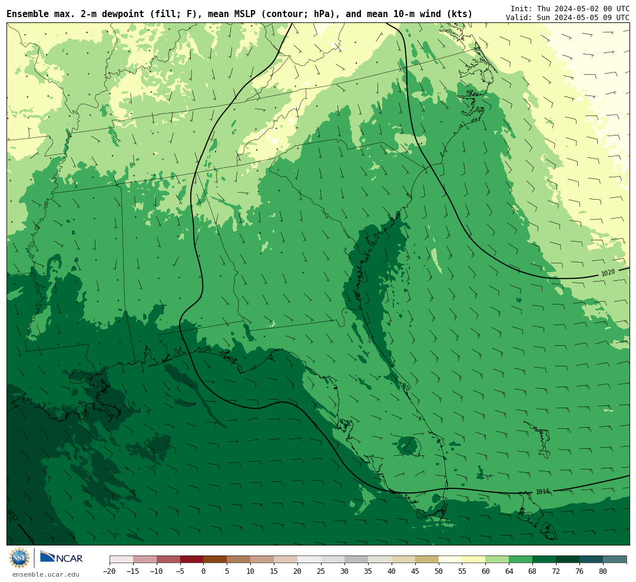
Task: Click the colorbar tick label 68
Action: (532, 571)
